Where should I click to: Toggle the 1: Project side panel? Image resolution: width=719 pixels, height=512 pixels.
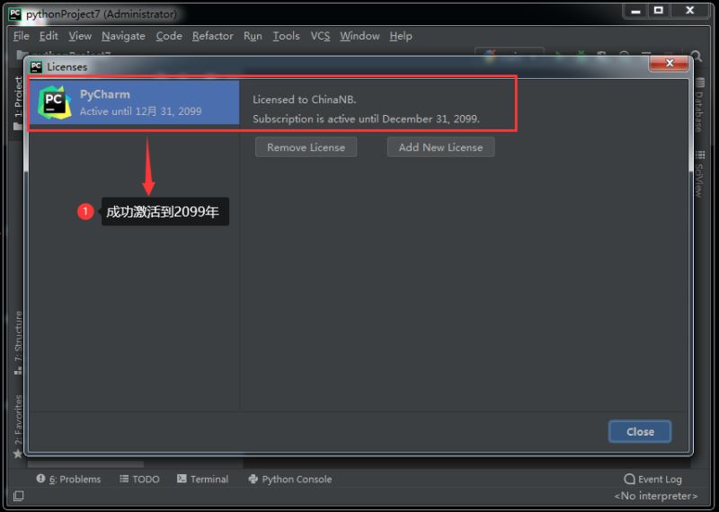pyautogui.click(x=18, y=102)
